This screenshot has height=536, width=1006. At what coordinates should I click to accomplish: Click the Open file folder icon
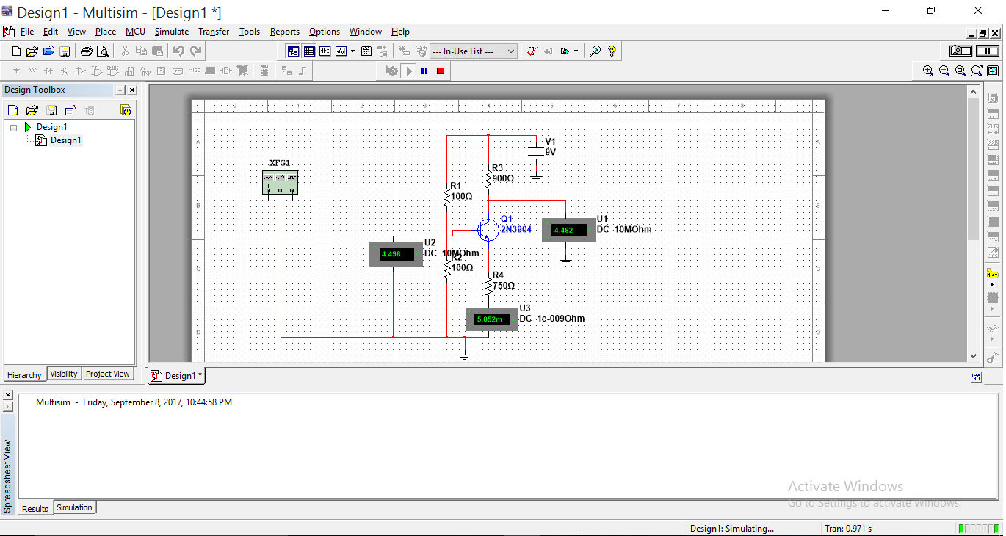[x=32, y=51]
